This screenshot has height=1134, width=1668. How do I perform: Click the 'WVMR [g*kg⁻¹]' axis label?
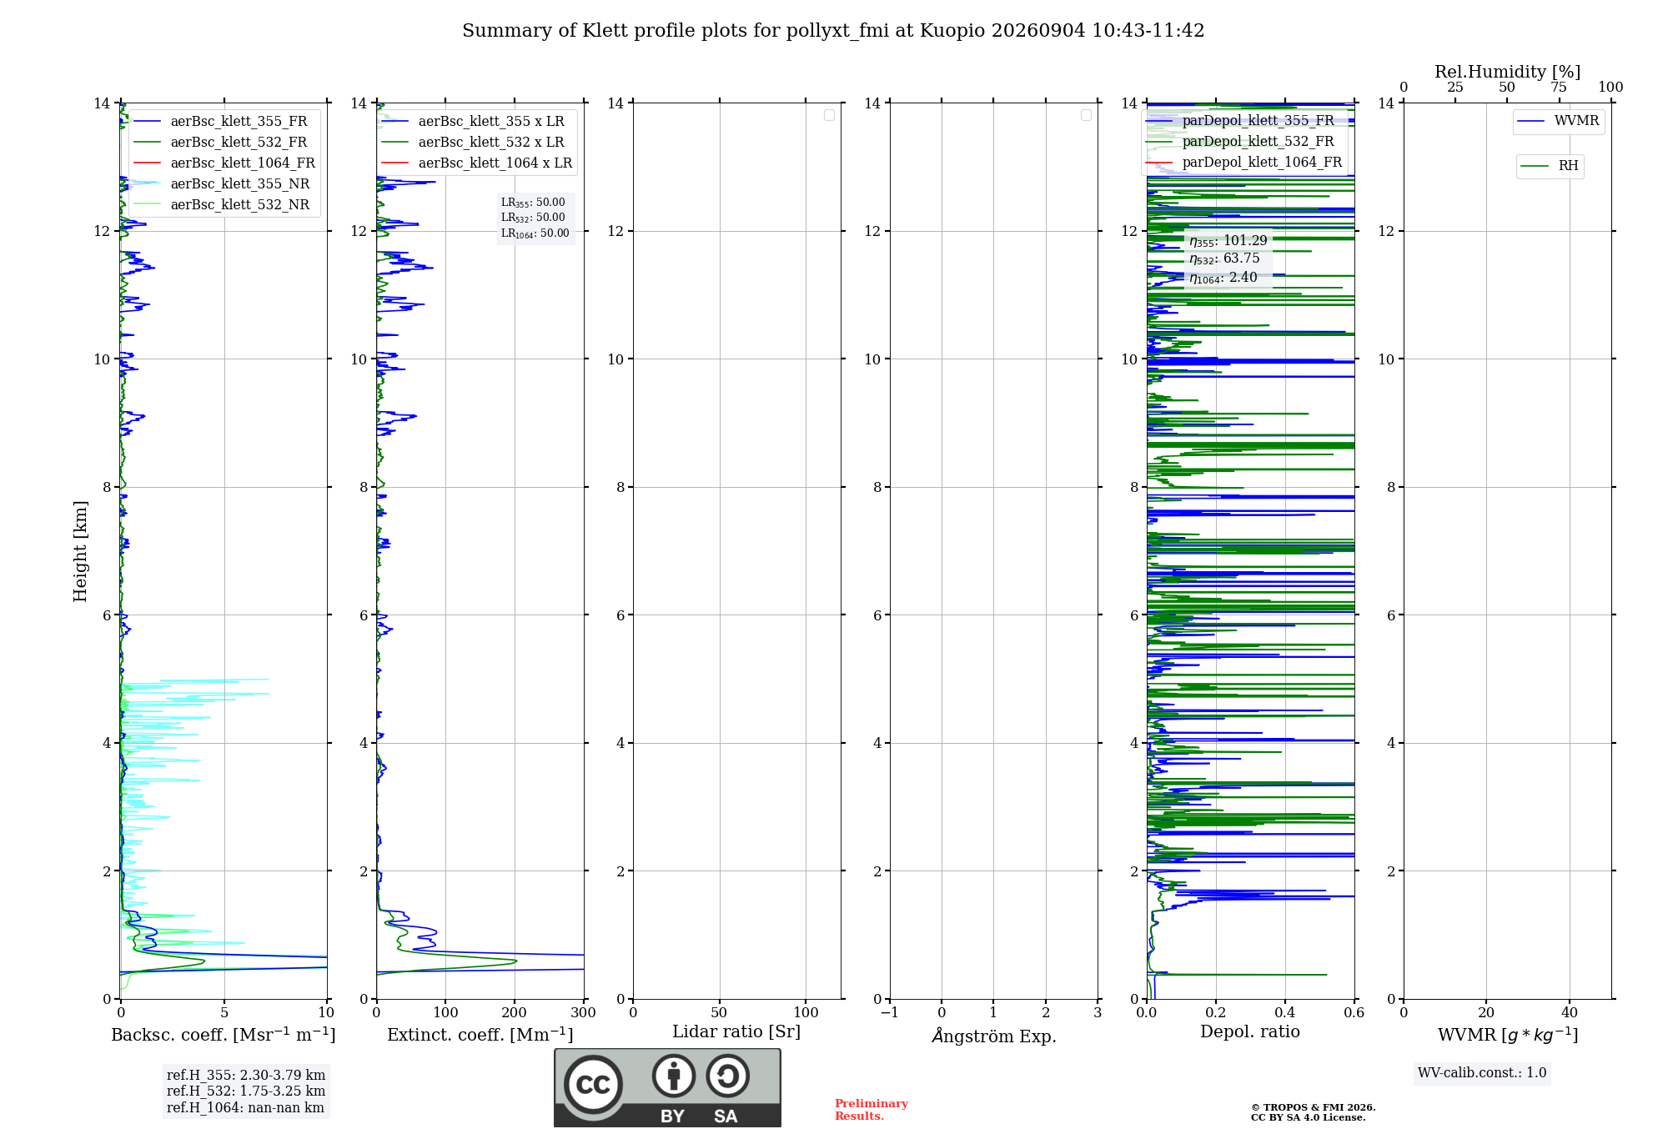[x=1508, y=1035]
